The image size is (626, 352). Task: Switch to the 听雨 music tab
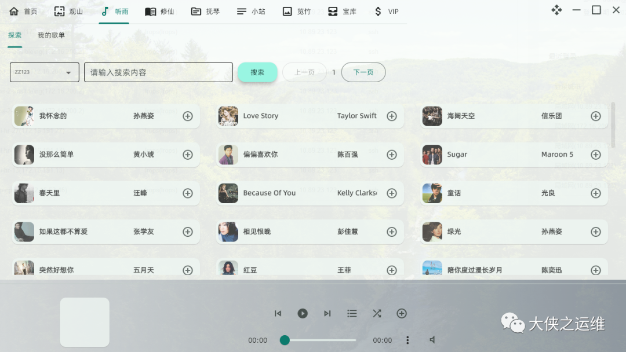coord(114,12)
